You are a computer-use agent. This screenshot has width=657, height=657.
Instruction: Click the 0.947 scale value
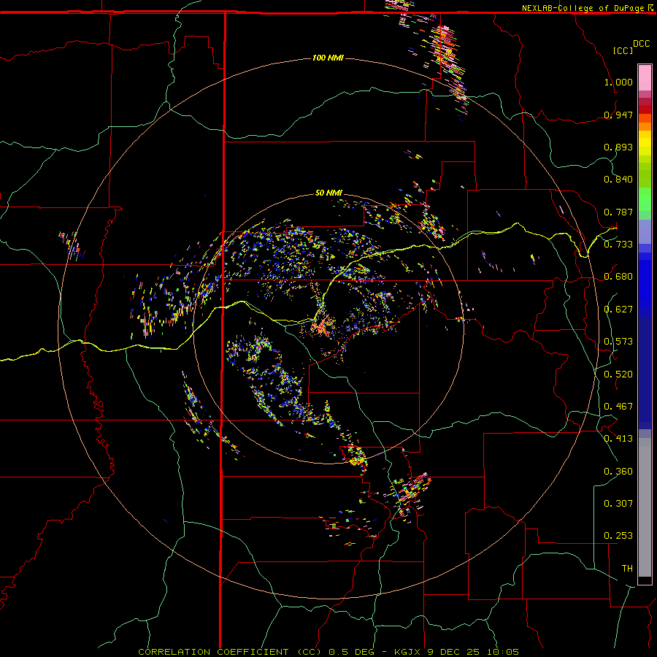pos(618,115)
